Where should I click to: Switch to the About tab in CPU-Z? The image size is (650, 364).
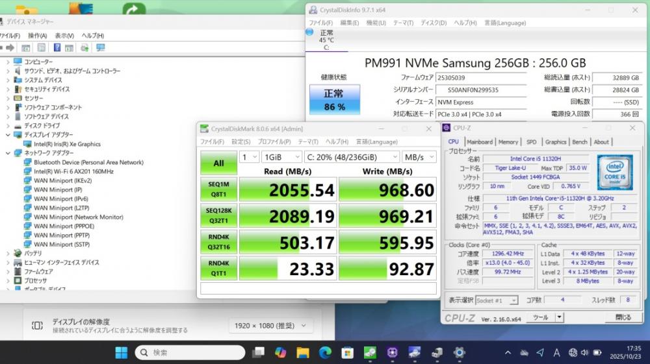click(x=601, y=142)
